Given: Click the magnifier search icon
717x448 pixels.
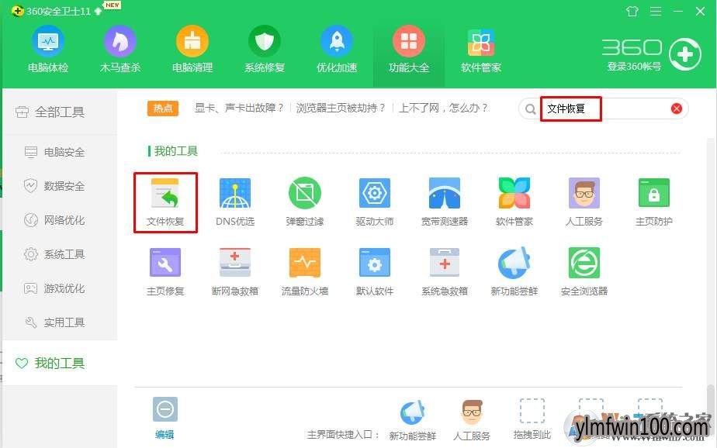Looking at the screenshot, I should coord(531,109).
